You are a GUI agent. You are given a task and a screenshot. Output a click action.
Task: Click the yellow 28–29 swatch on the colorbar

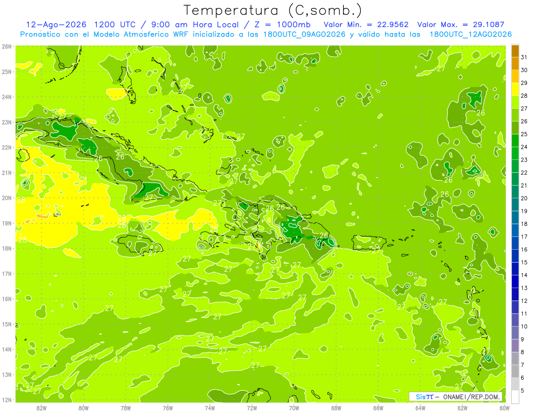[x=515, y=89]
